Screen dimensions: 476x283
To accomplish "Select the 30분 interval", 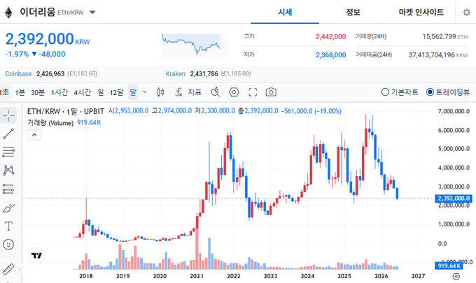I will 38,92.
